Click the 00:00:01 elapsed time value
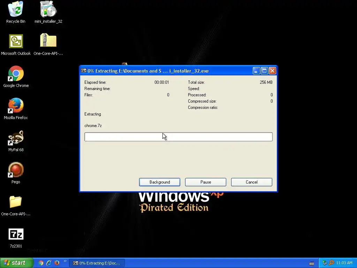357x268 pixels. (162, 82)
